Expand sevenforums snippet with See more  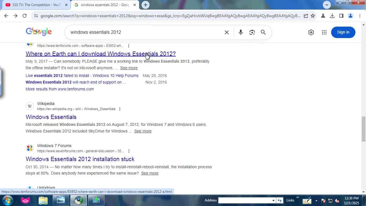click(x=150, y=173)
